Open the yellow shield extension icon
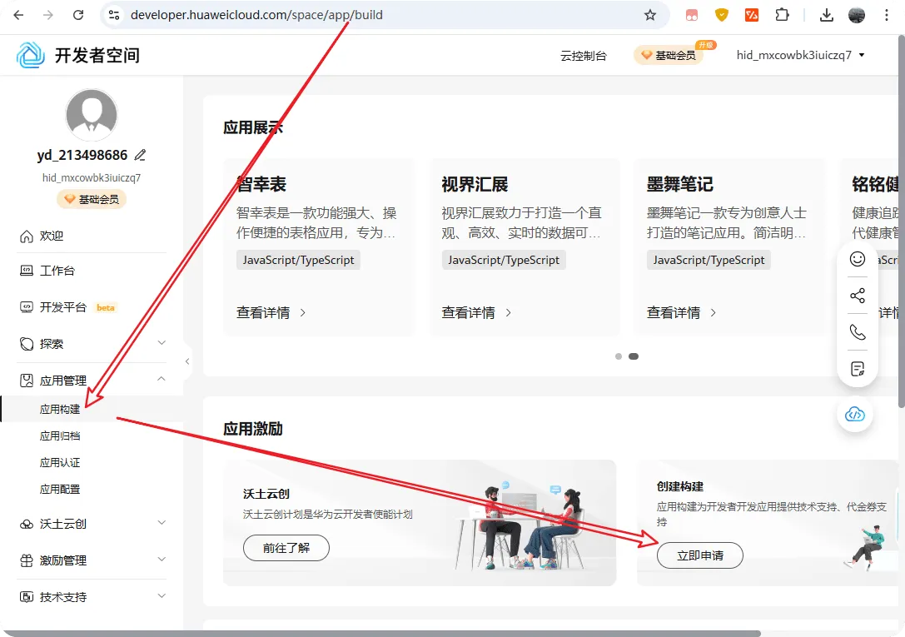The width and height of the screenshot is (905, 637). click(722, 15)
